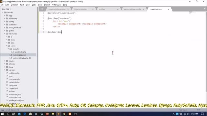
Task: Open Microsoft Store bag icon on taskbar
Action: click(30, 114)
